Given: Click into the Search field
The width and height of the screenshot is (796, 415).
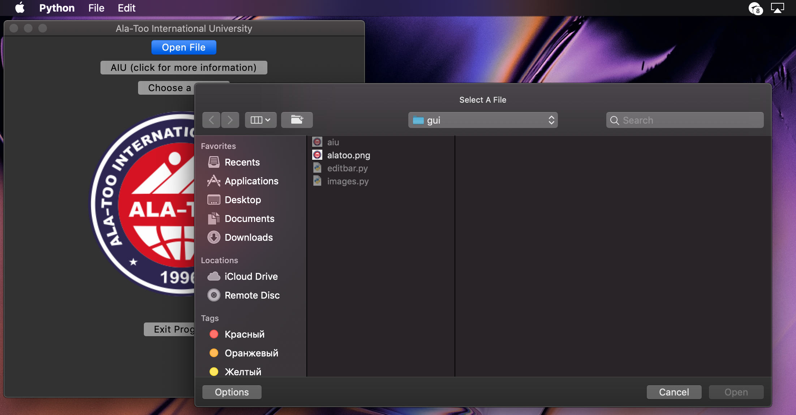Looking at the screenshot, I should (x=691, y=120).
